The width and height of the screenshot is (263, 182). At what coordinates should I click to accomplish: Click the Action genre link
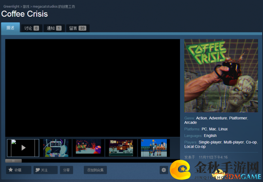(201, 118)
